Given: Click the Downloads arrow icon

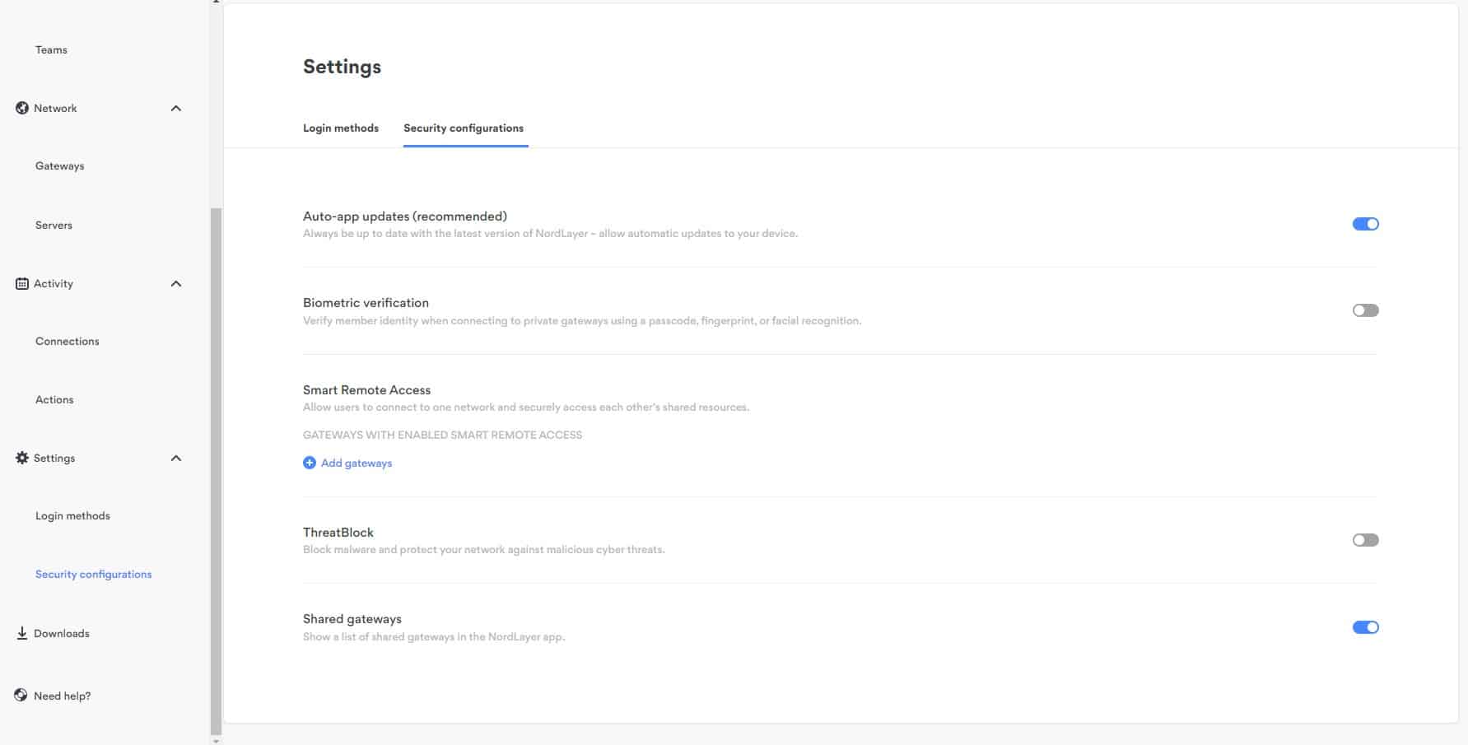Looking at the screenshot, I should (22, 633).
